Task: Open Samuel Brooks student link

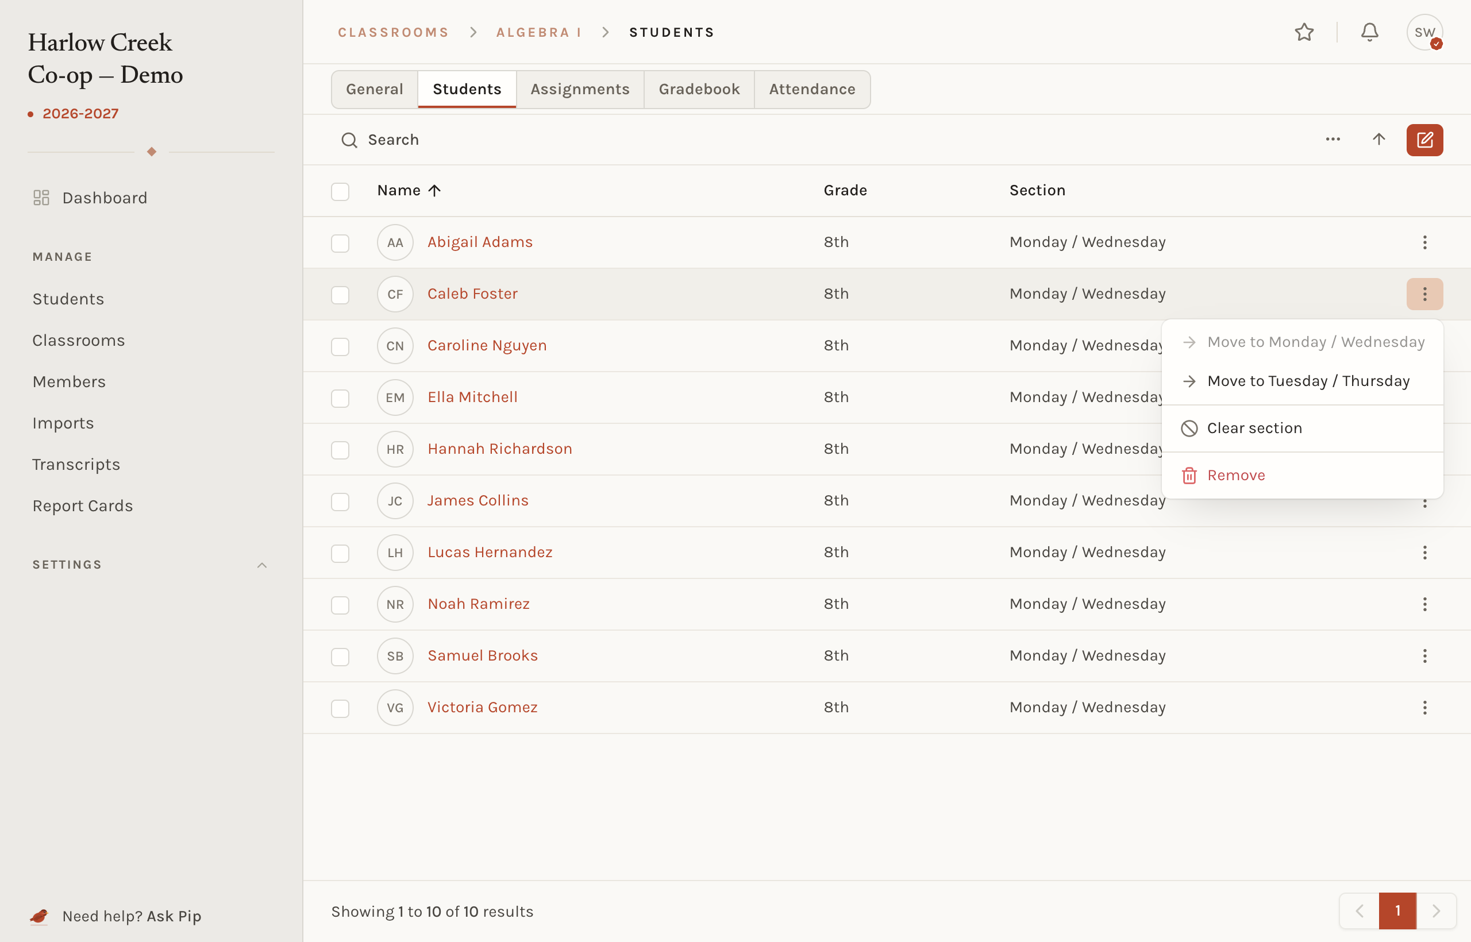Action: (x=483, y=656)
